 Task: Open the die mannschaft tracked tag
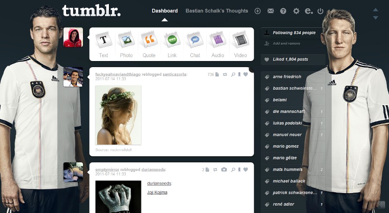293,112
